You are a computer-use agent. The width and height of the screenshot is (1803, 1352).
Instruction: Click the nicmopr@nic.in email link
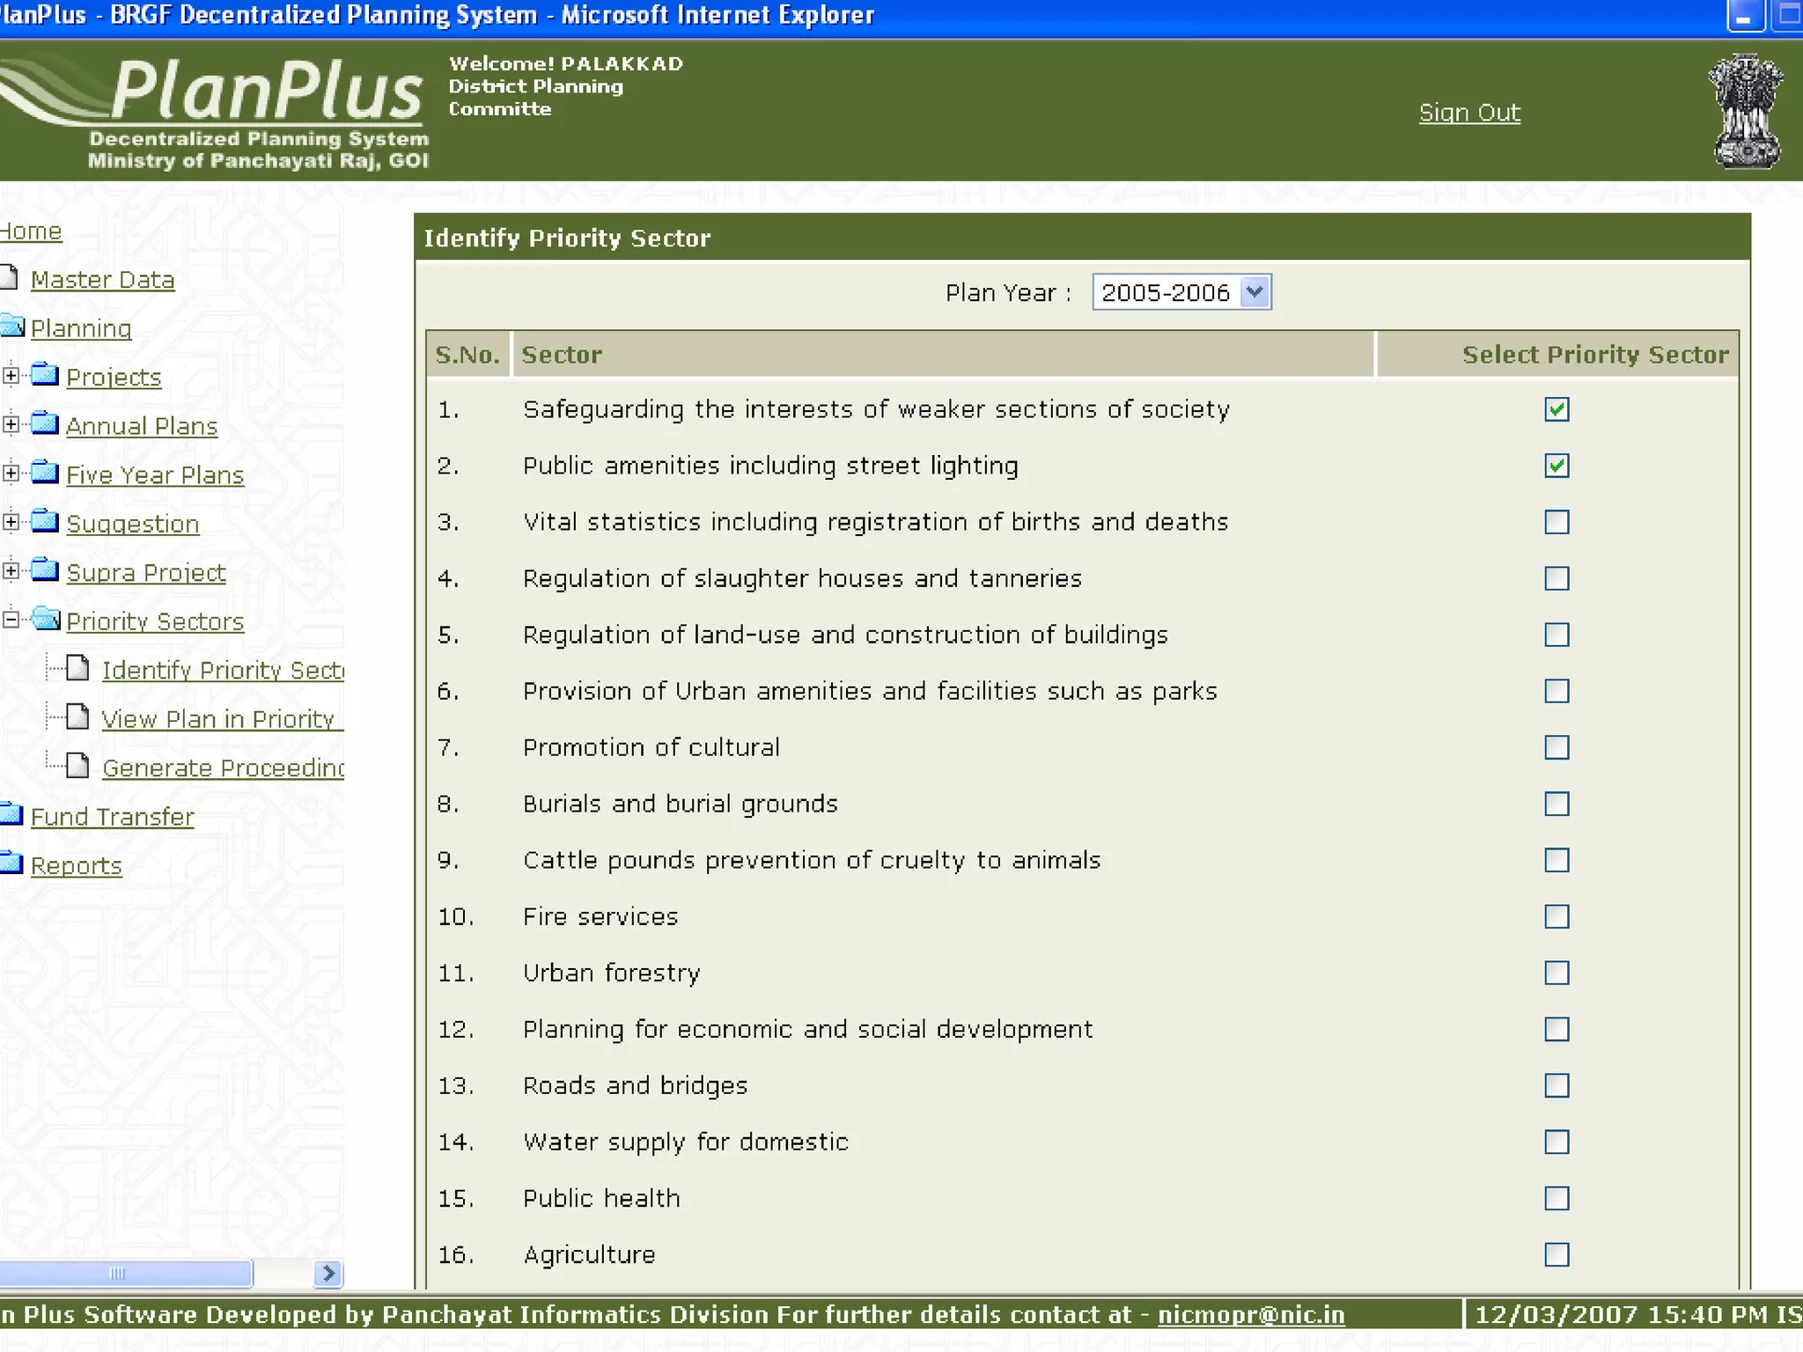tap(1250, 1314)
